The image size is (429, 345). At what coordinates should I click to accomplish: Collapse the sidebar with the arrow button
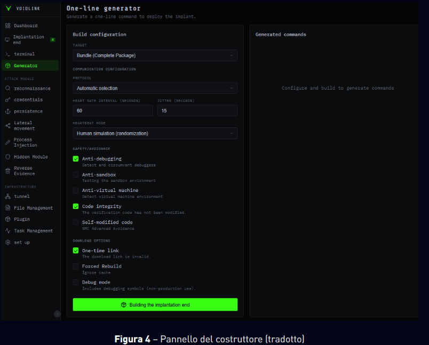coord(57,314)
